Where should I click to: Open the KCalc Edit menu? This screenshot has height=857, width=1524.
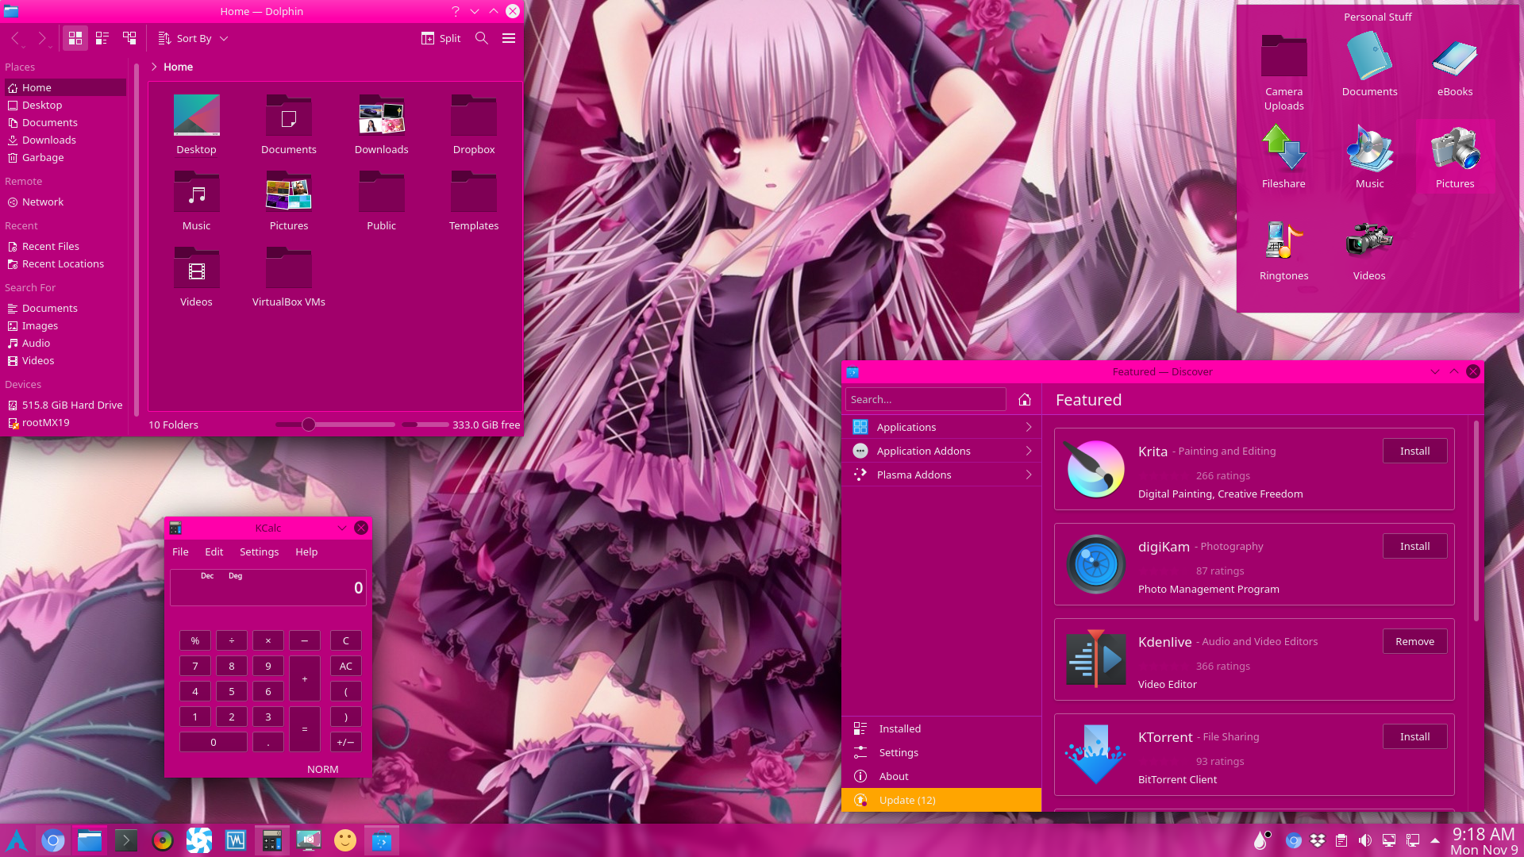click(x=214, y=551)
